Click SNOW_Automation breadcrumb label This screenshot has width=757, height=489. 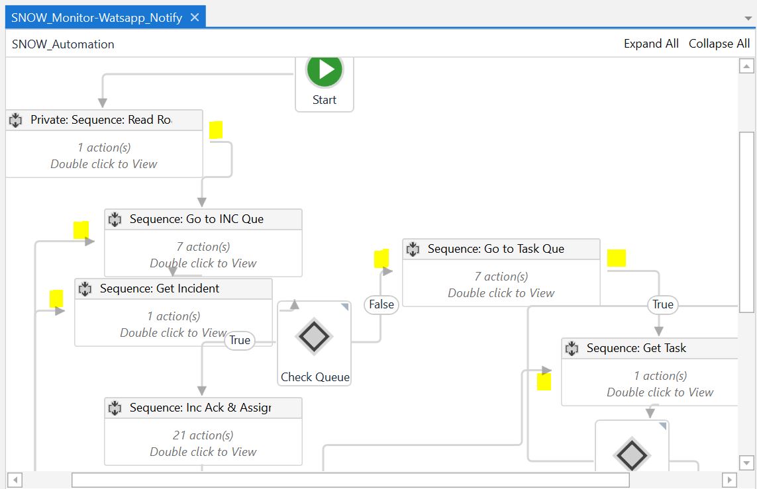pyautogui.click(x=63, y=44)
